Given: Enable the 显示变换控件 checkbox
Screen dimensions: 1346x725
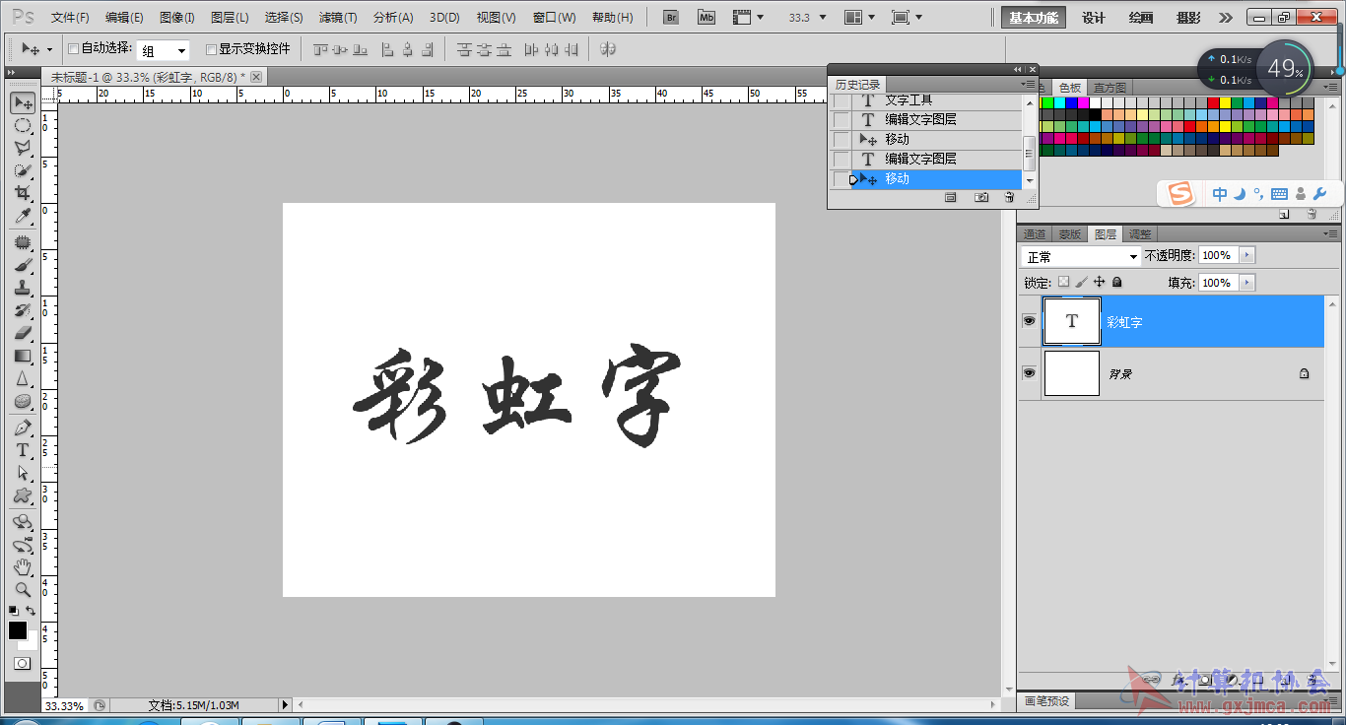Looking at the screenshot, I should (x=211, y=49).
